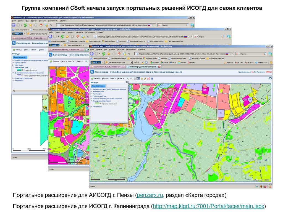Click the blue info tool icon
Viewport: 283px width, 212px height.
click(152, 79)
